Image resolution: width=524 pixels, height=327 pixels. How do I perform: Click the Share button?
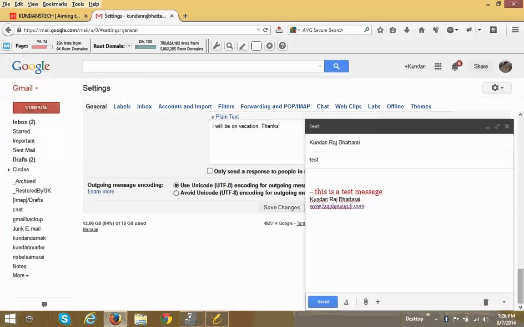480,66
